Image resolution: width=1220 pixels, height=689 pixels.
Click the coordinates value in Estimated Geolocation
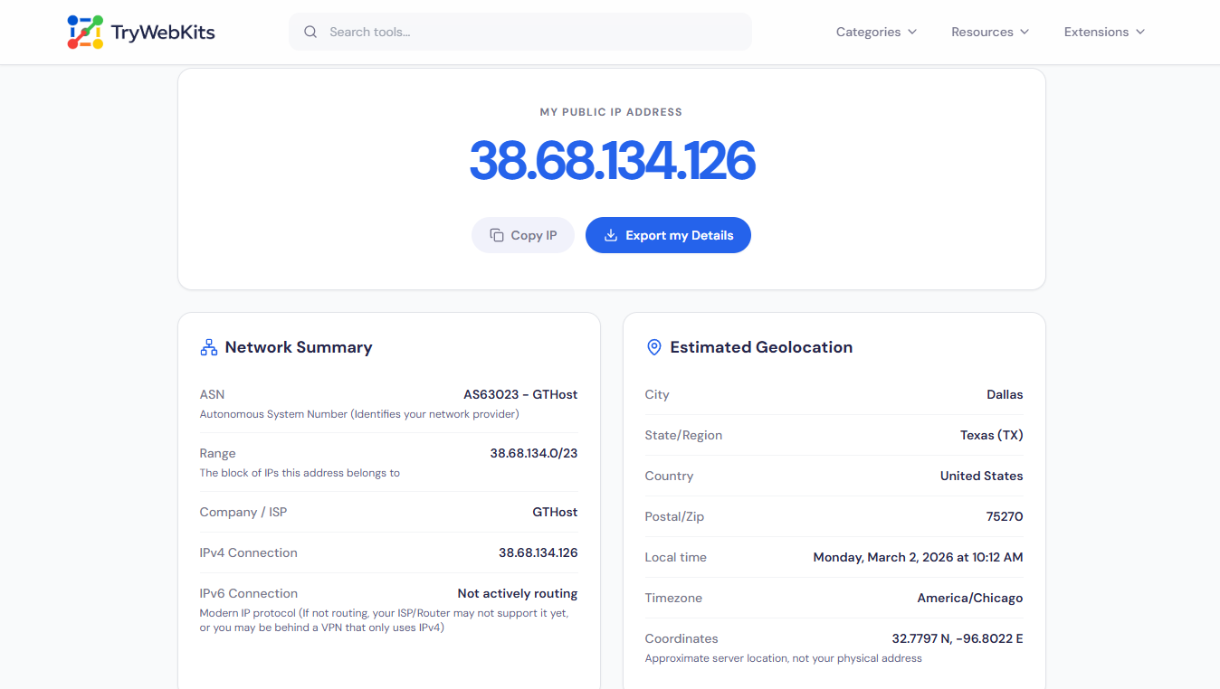click(x=958, y=638)
